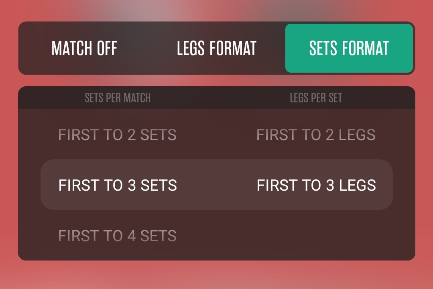The width and height of the screenshot is (433, 289).
Task: Switch to the Match Off option
Action: point(84,48)
